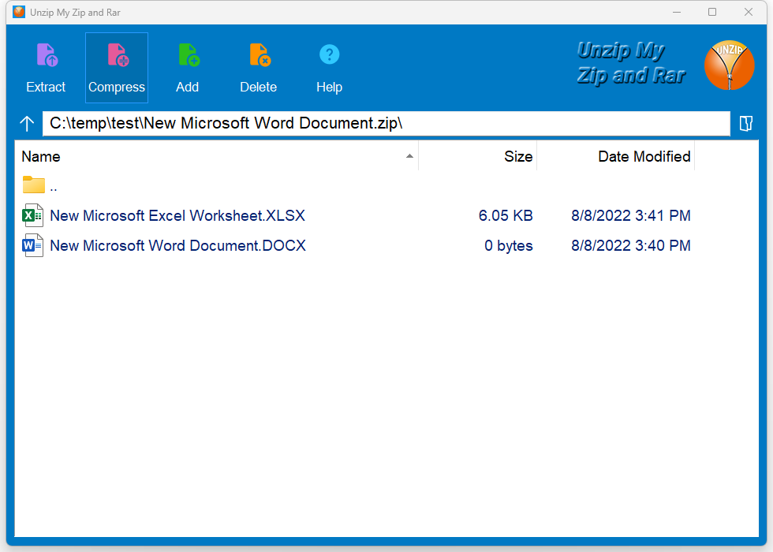The image size is (773, 552).
Task: Click the app icon in title bar
Action: click(x=19, y=12)
